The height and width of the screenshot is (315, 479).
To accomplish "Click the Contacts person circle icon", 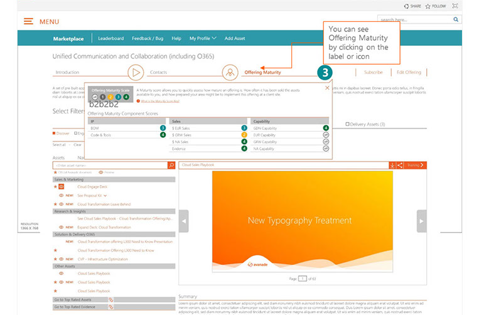I will [230, 72].
